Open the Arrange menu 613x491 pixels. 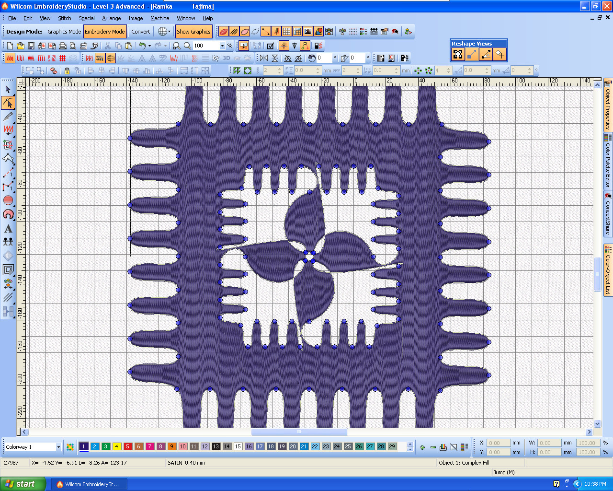(x=112, y=18)
